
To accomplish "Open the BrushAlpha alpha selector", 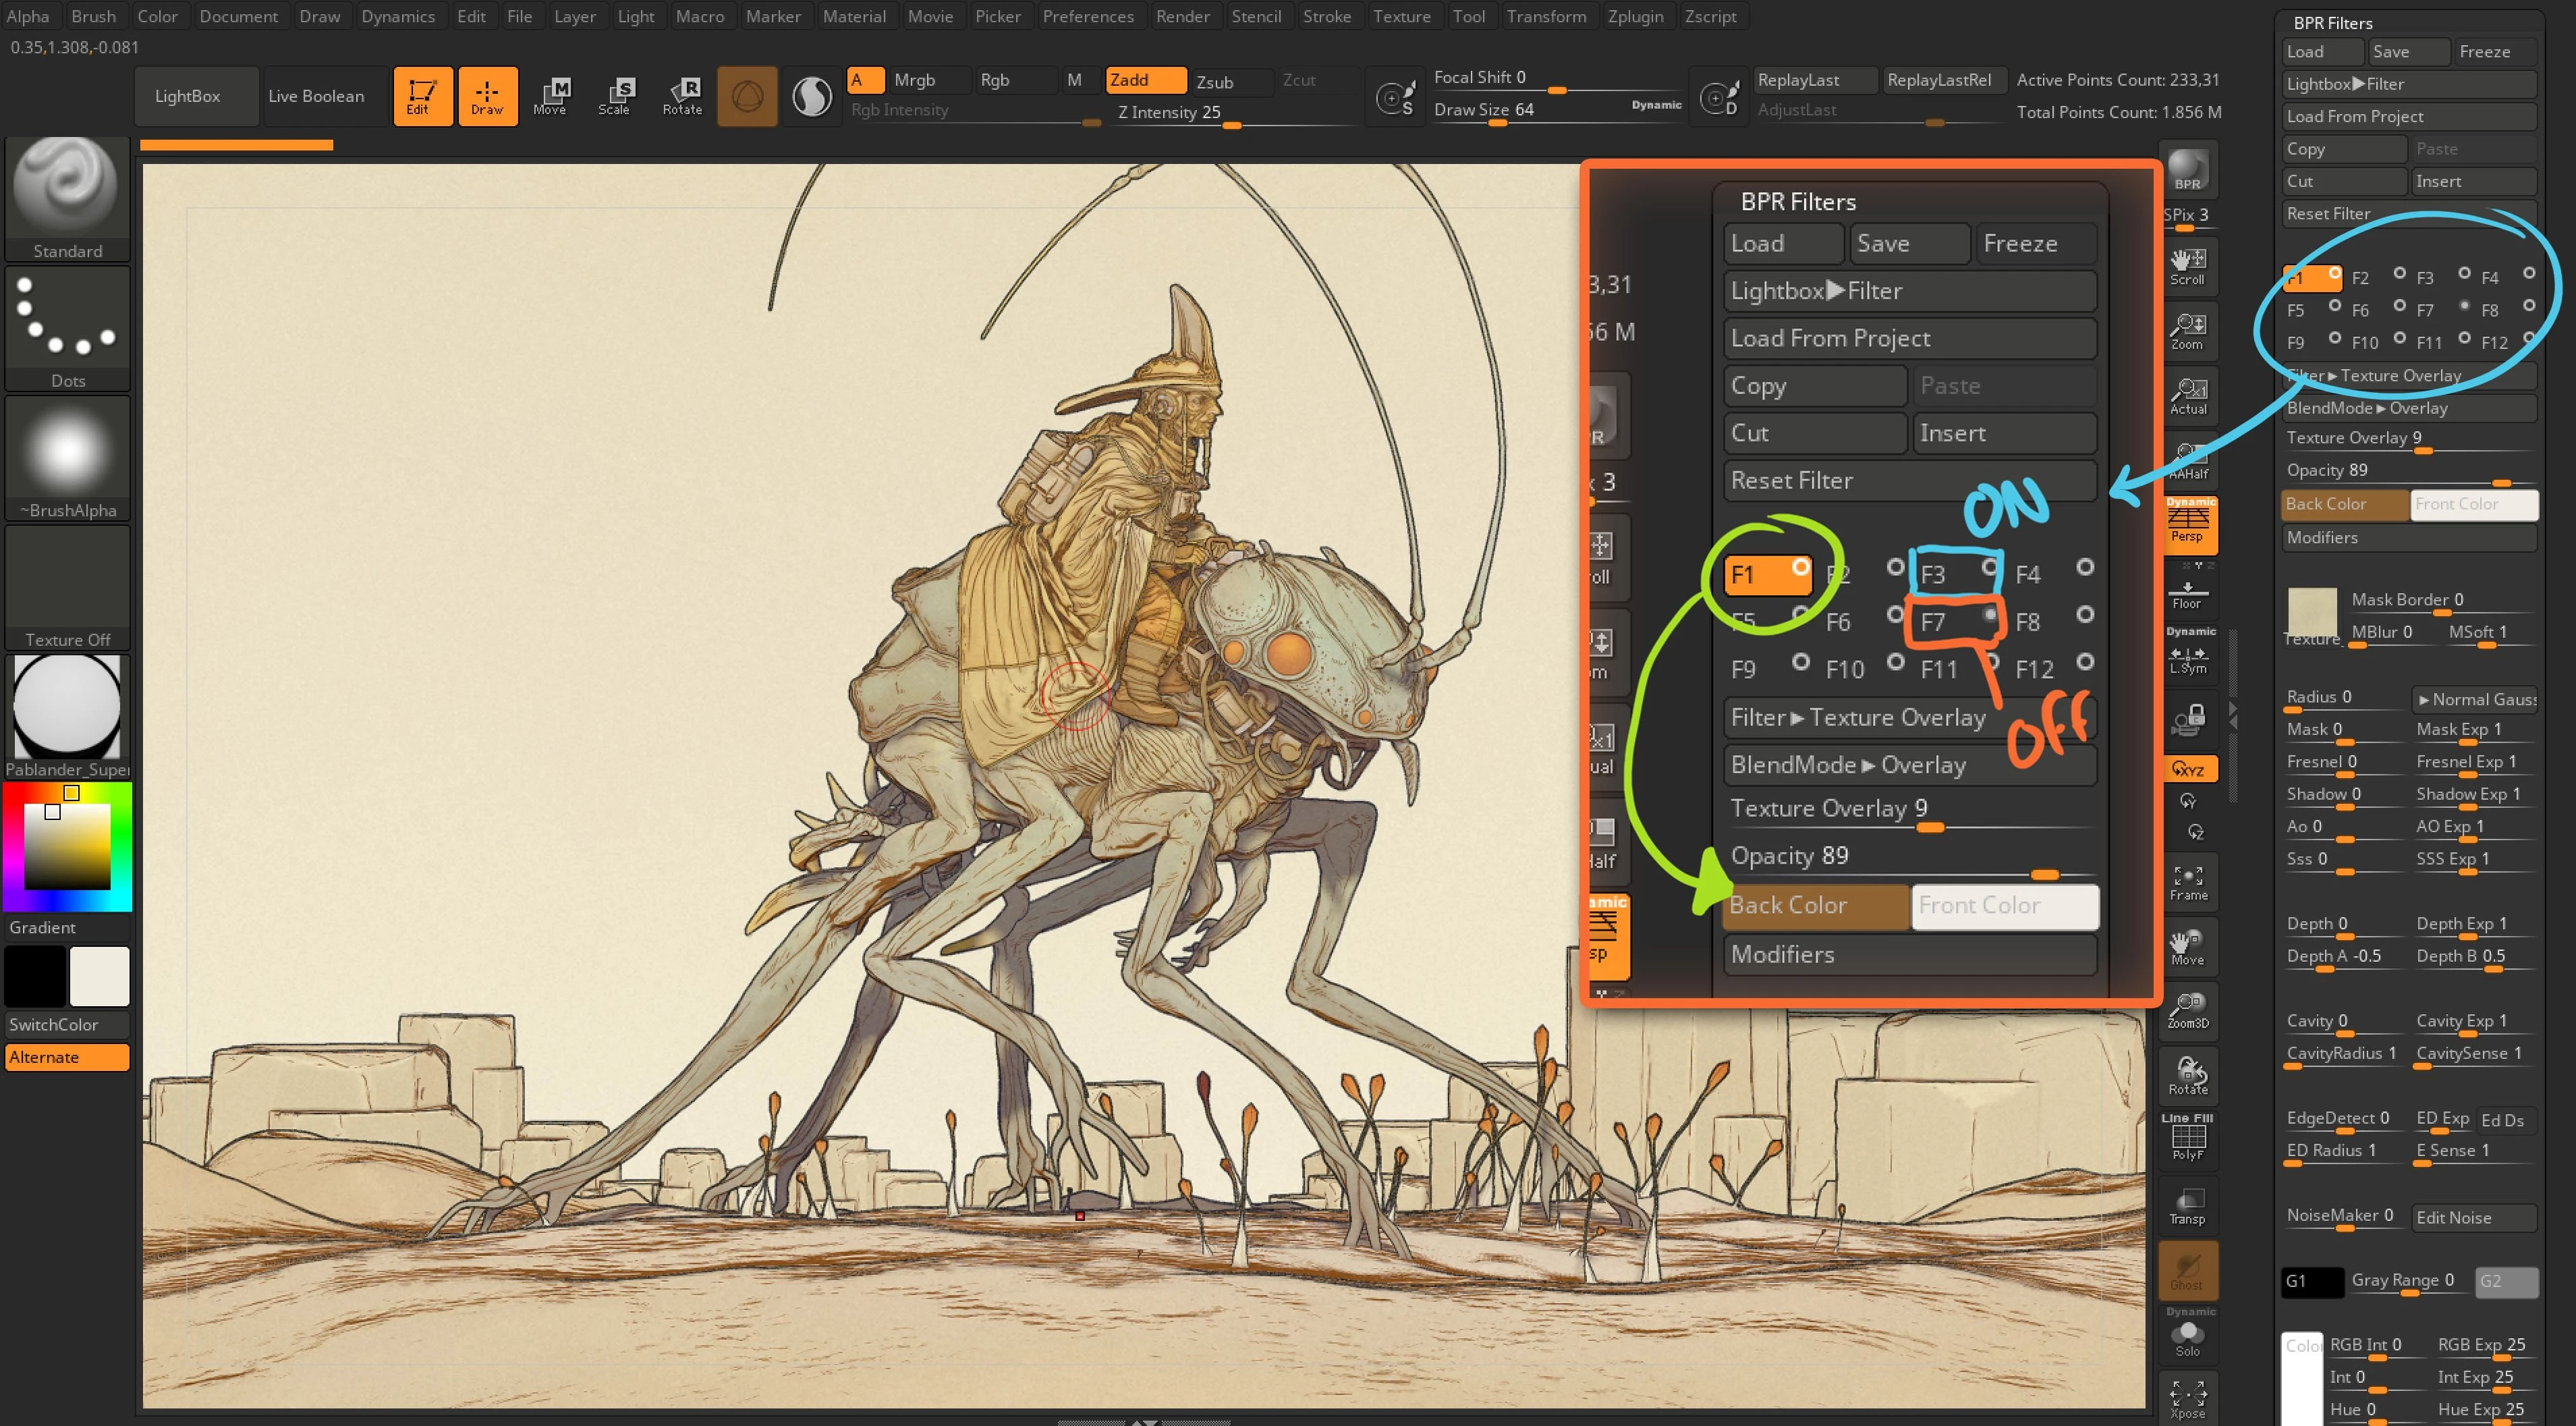I will pos(67,458).
